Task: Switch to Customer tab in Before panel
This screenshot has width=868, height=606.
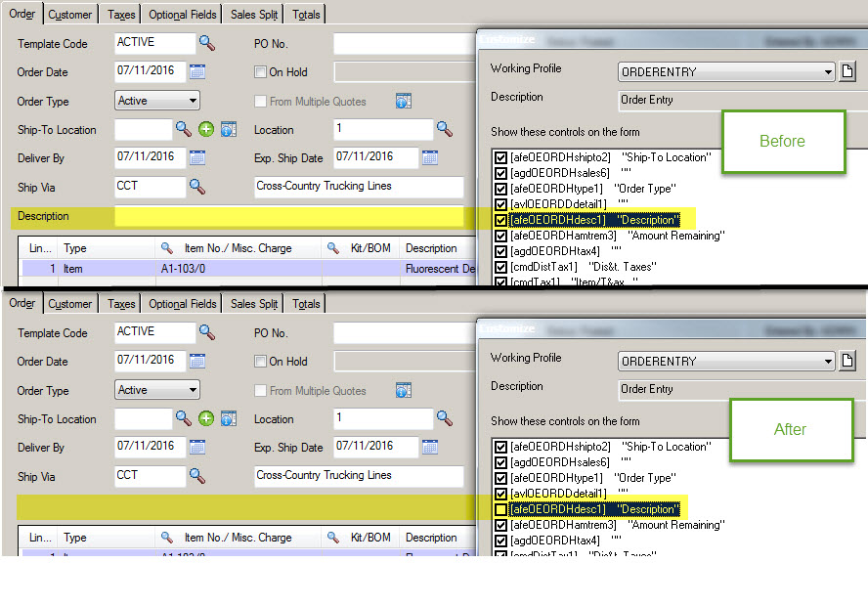Action: pos(69,15)
